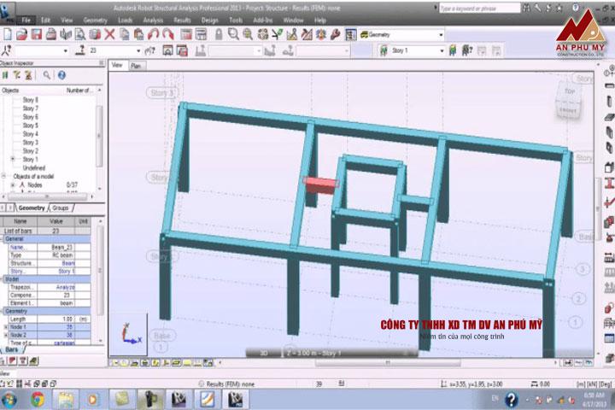The height and width of the screenshot is (410, 615).
Task: Open Chrome from the Windows taskbar
Action: [38, 399]
